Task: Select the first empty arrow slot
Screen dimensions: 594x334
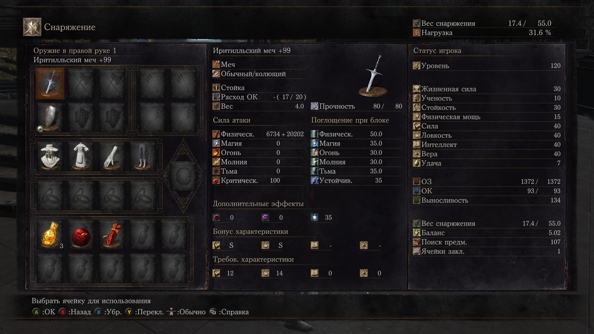Action: [152, 83]
